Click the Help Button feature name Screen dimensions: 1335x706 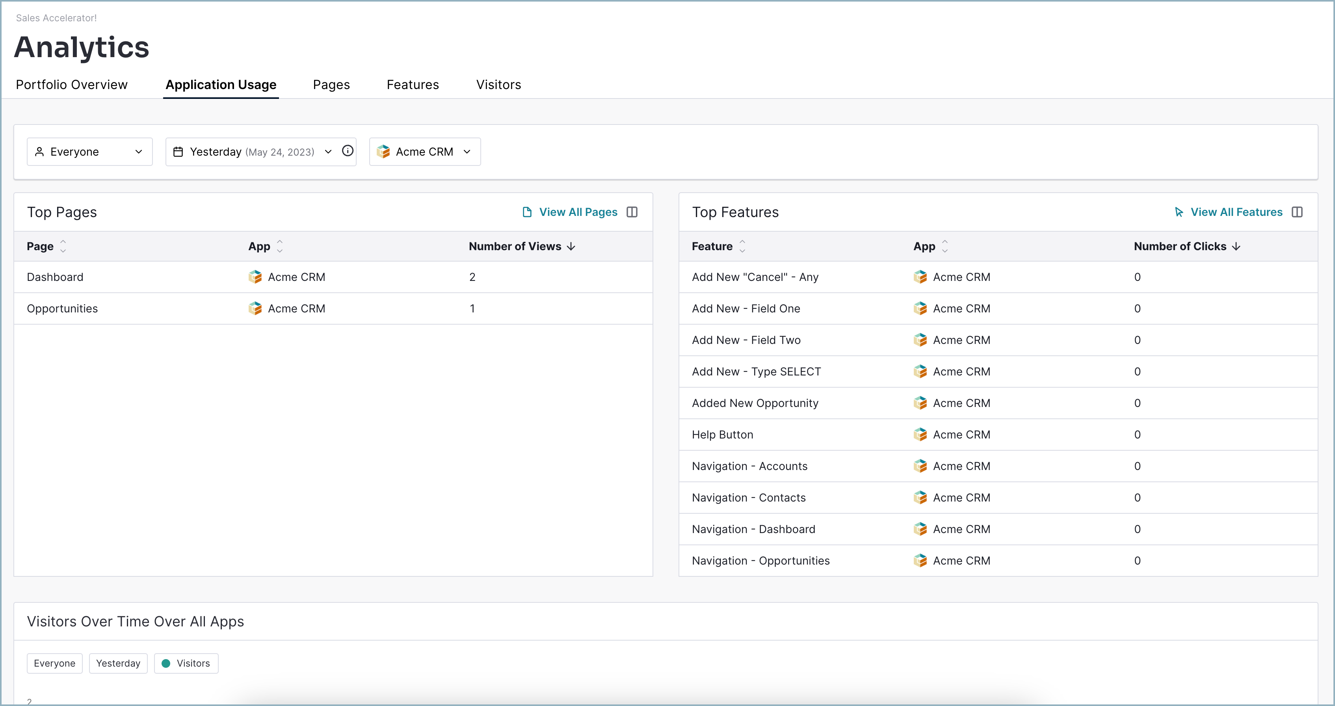722,434
